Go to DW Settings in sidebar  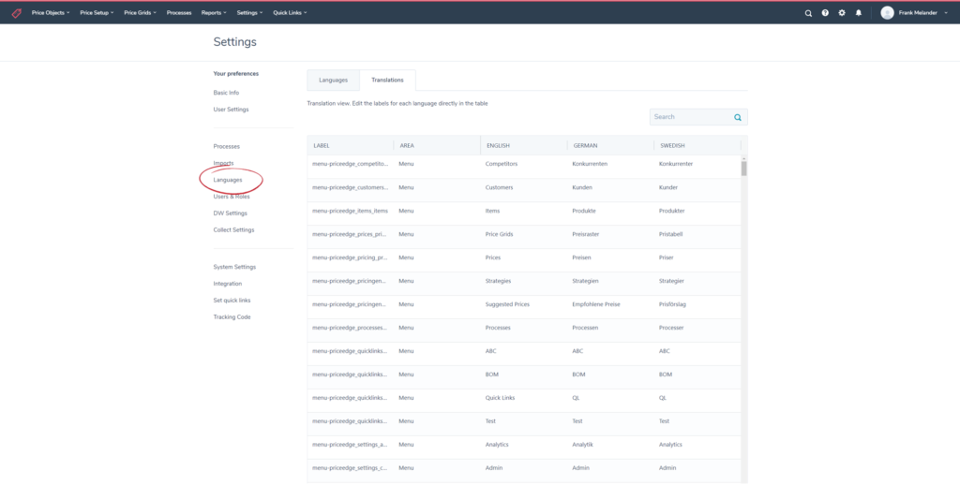(230, 213)
